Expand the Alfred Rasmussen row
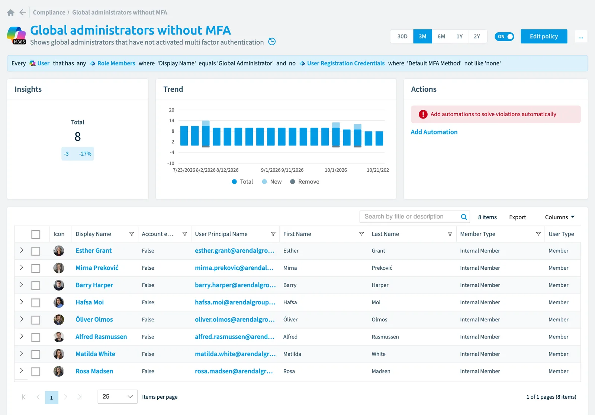This screenshot has width=595, height=415. pos(22,336)
